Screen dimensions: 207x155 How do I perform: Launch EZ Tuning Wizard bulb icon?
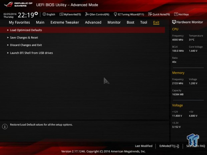(x=115, y=14)
